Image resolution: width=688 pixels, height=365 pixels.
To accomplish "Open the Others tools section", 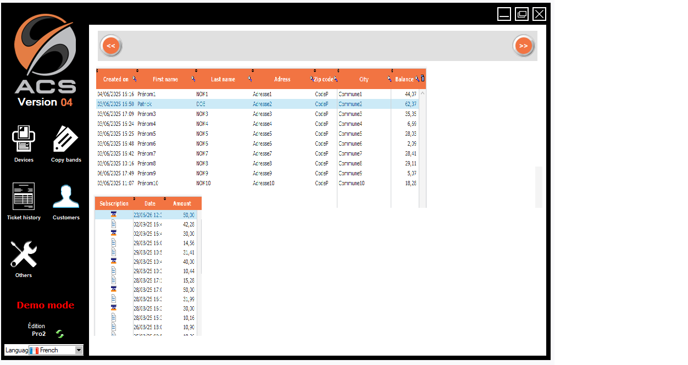I will coord(24,259).
